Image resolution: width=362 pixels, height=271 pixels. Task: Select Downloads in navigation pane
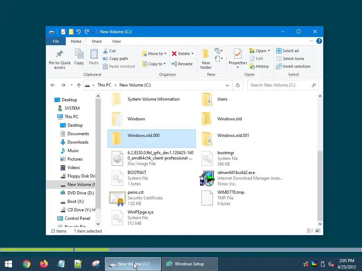(x=74, y=142)
